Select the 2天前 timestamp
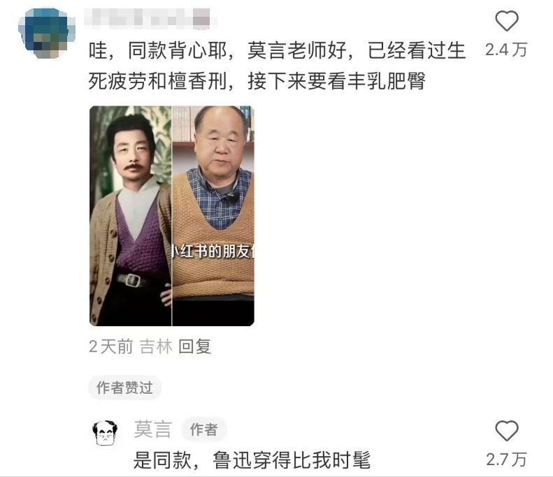Image resolution: width=553 pixels, height=477 pixels. coord(110,346)
